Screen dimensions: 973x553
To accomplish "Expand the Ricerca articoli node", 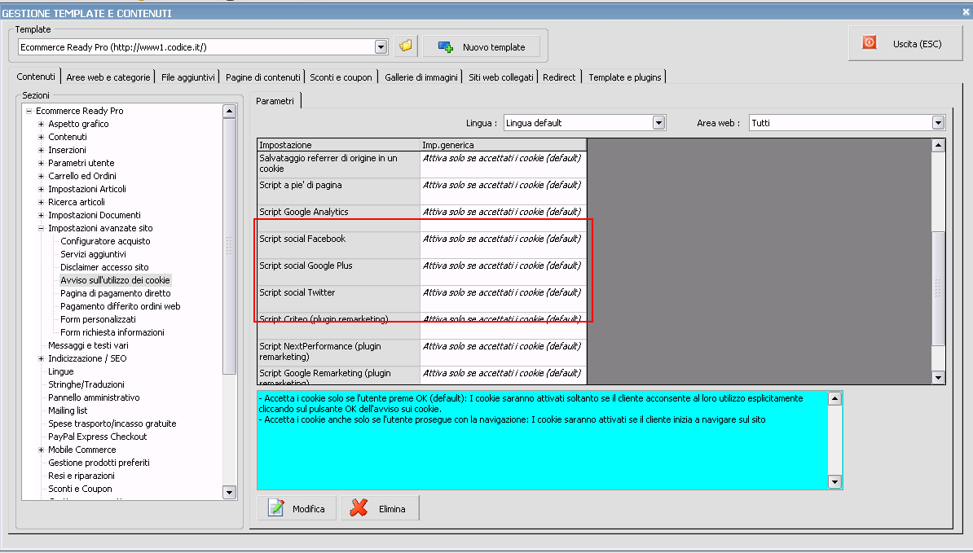I will (41, 202).
